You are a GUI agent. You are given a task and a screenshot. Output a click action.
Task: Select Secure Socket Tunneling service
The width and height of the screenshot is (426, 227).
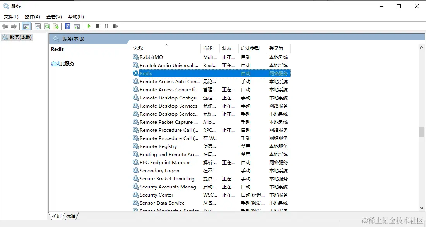coord(211,178)
